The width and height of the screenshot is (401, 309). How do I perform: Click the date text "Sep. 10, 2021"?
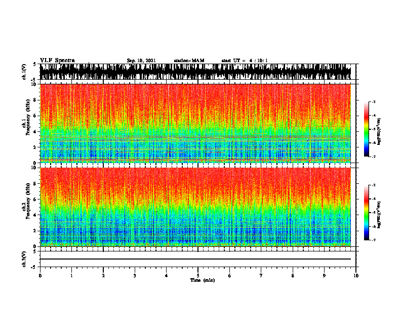click(x=141, y=61)
